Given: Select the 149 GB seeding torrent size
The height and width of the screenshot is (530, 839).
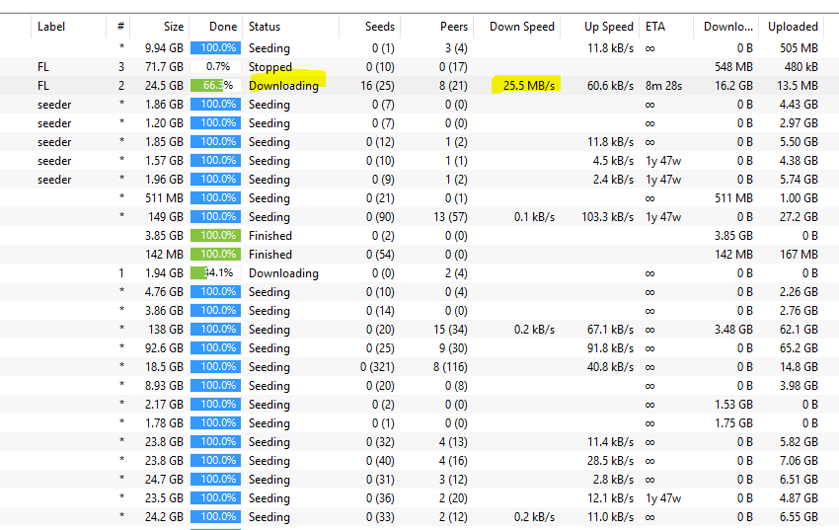Looking at the screenshot, I should (x=164, y=217).
